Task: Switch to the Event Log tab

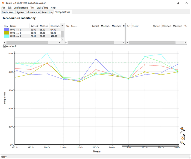Action: pyautogui.click(x=47, y=12)
